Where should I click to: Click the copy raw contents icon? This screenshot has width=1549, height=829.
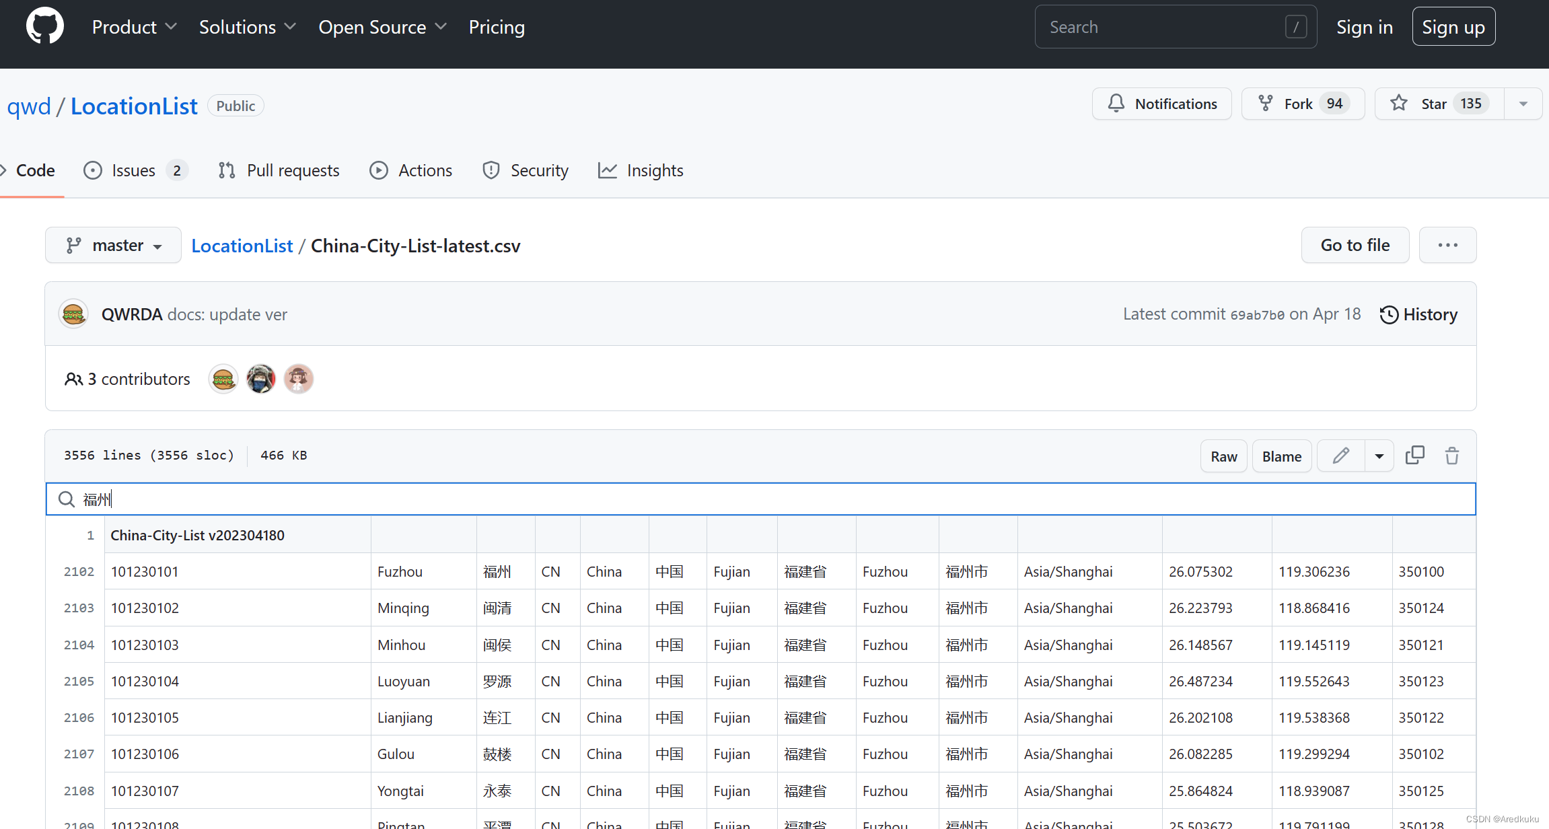[1415, 456]
